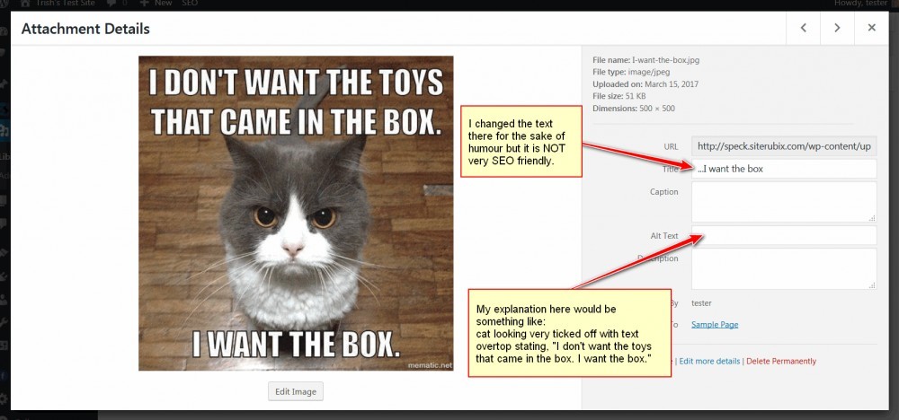Image resolution: width=899 pixels, height=420 pixels.
Task: Click the Description box resize handle
Action: (x=871, y=285)
